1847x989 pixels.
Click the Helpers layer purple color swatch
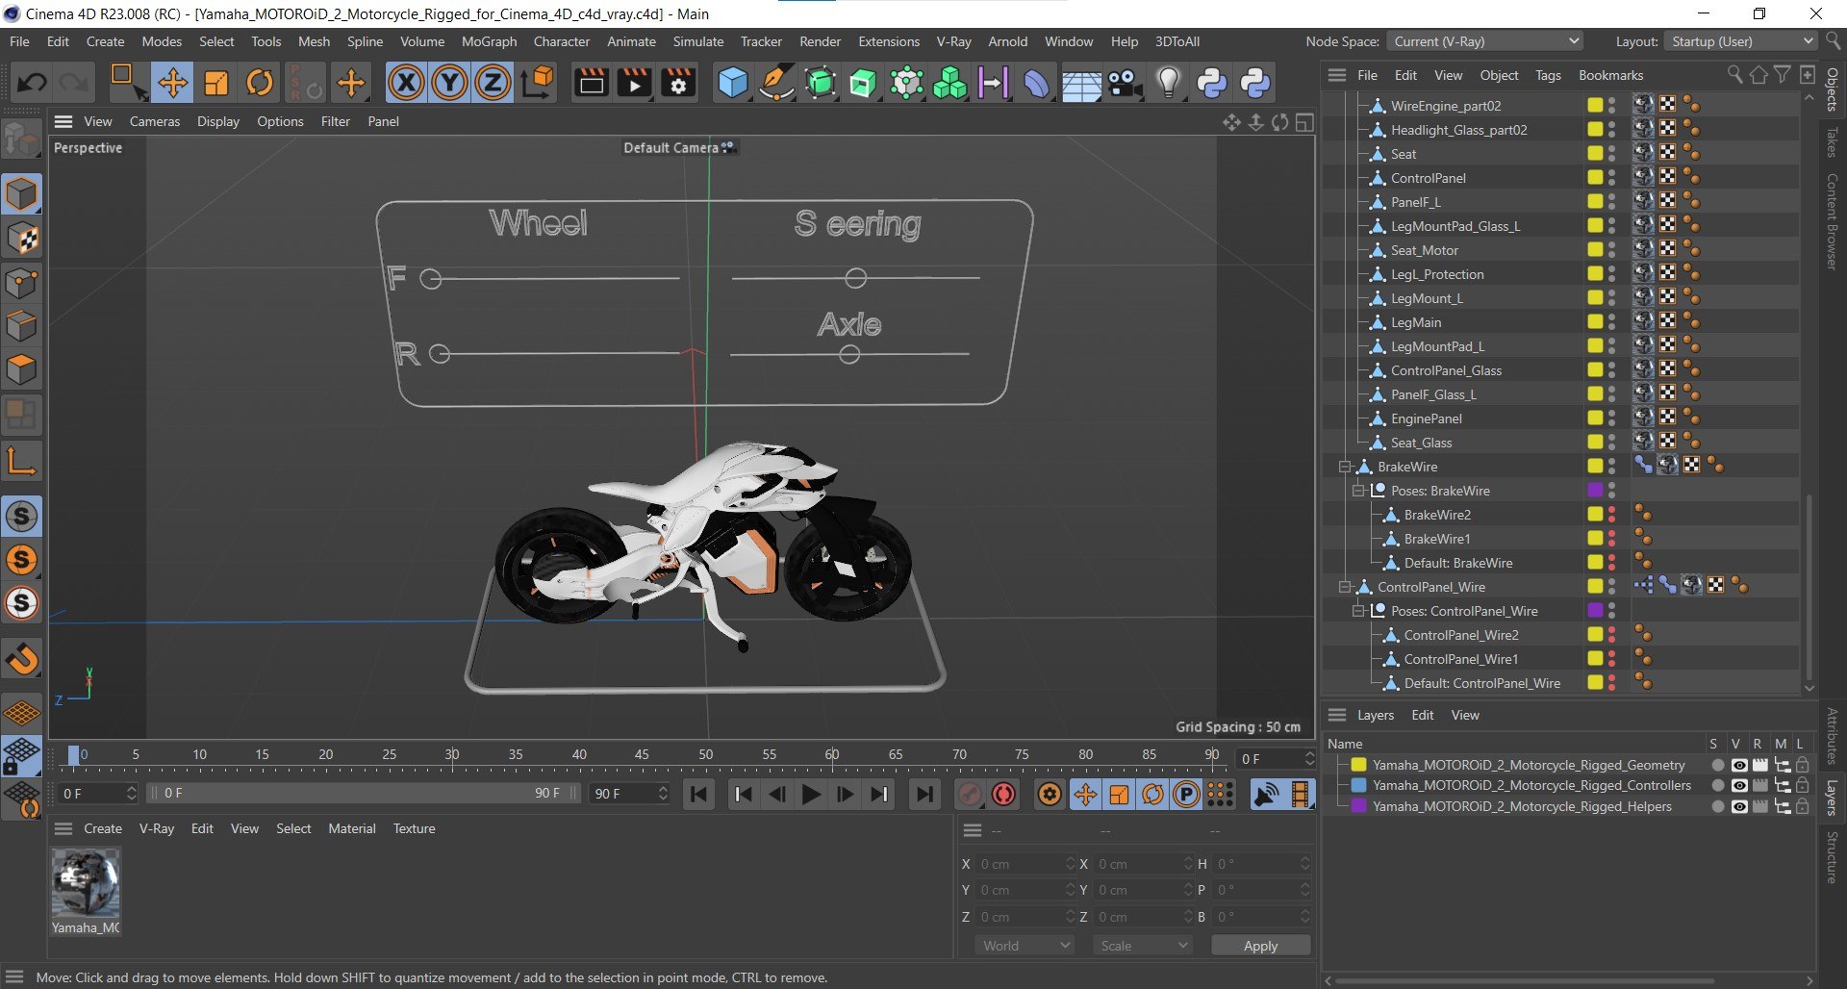pos(1358,807)
